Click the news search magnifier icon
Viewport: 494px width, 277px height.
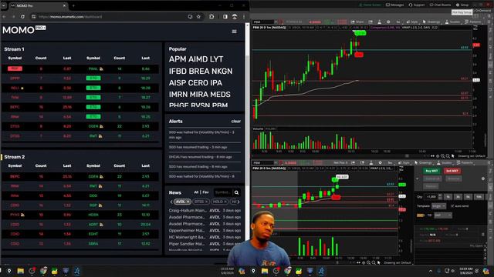click(236, 192)
